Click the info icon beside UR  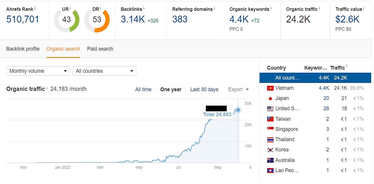[x=70, y=8]
